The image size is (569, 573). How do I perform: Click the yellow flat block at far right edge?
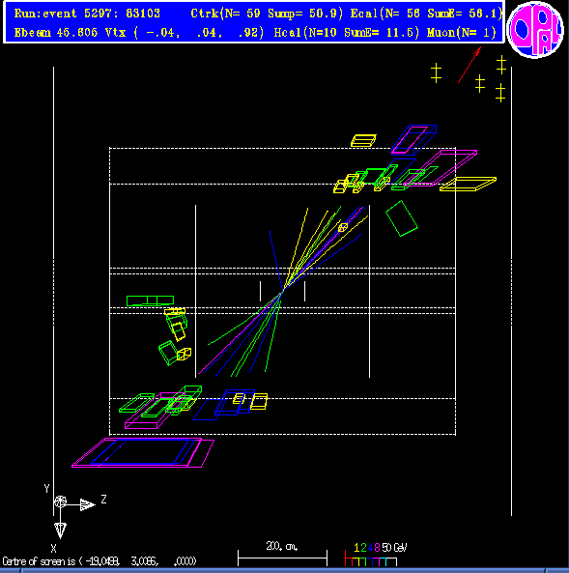(469, 185)
